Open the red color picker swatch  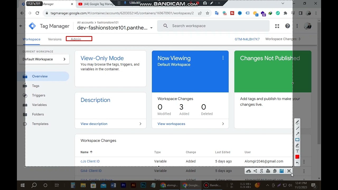coord(297,157)
